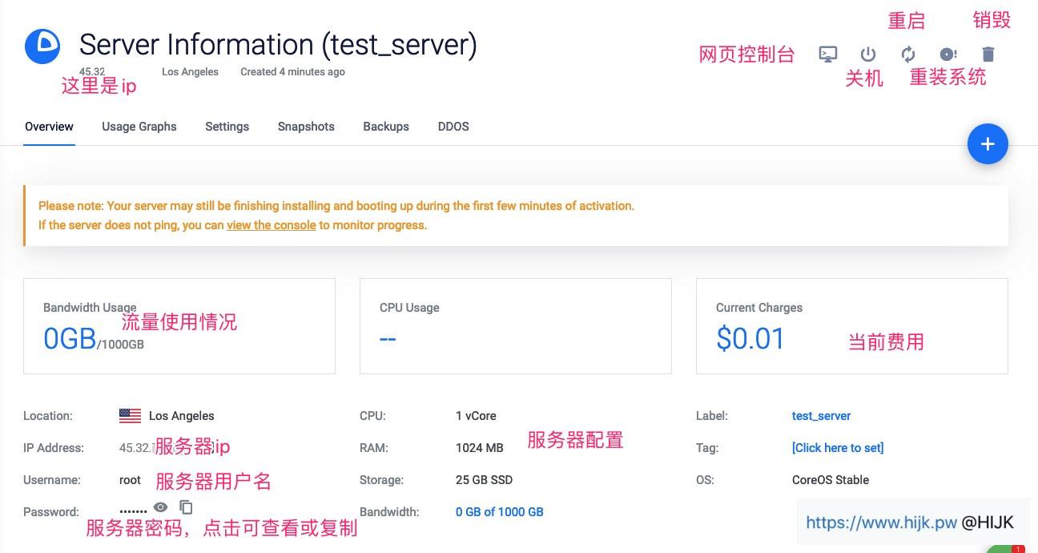Open the '0 GB of 1000 GB' bandwidth link

click(x=499, y=511)
